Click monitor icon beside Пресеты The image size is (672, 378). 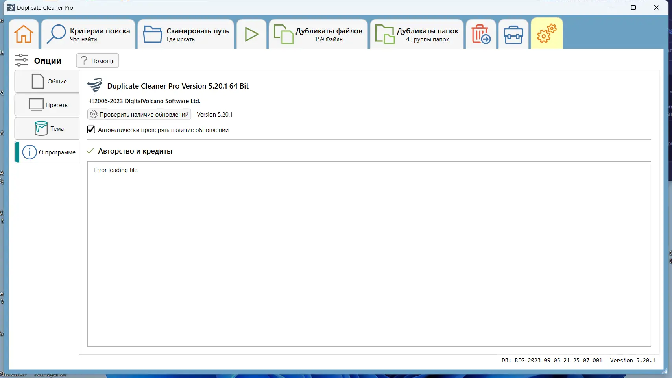point(36,105)
